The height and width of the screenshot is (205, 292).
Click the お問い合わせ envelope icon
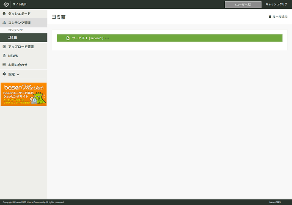4,65
